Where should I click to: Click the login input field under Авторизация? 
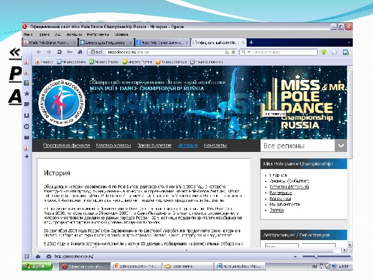click(282, 245)
